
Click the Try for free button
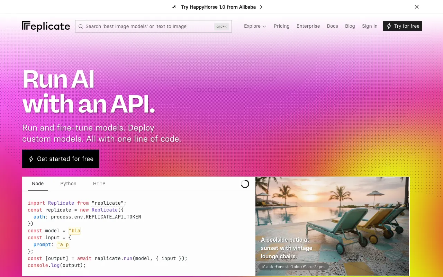[403, 26]
